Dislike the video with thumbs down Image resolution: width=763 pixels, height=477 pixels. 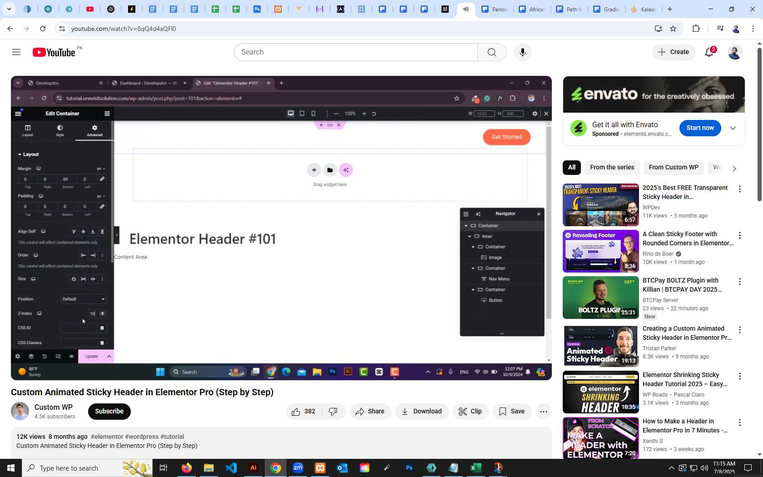[333, 412]
